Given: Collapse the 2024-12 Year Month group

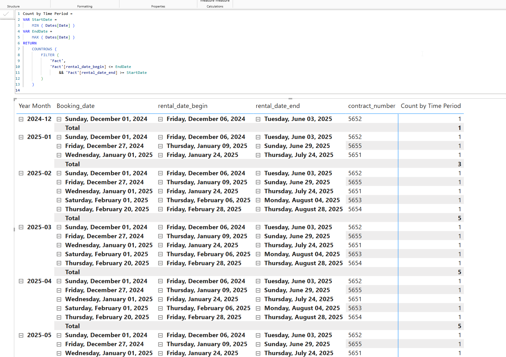Looking at the screenshot, I should 21,119.
